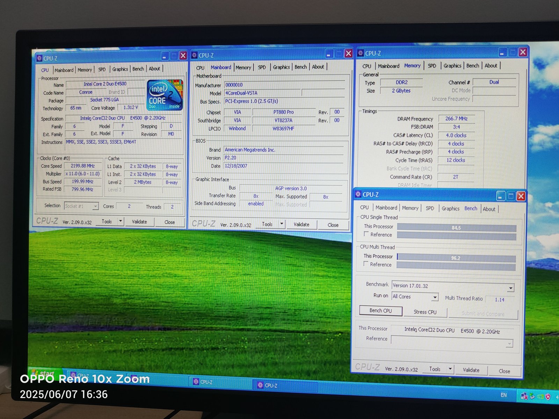Click the single thread Reference score bar
Viewport: 559px width, 419px height.
coord(457,236)
